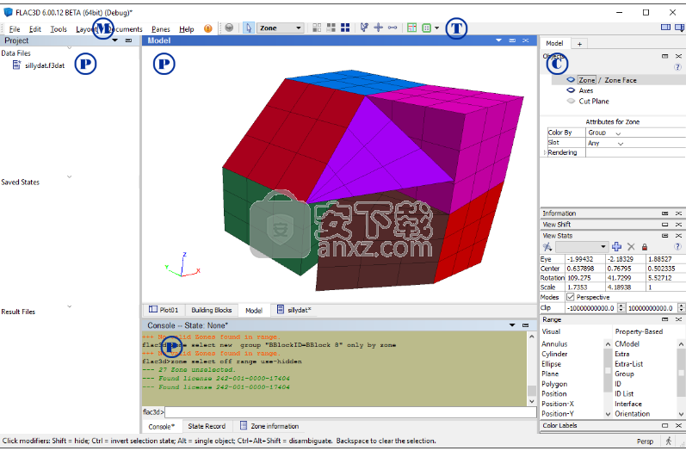Select the Zone Face label in Objects

point(621,80)
